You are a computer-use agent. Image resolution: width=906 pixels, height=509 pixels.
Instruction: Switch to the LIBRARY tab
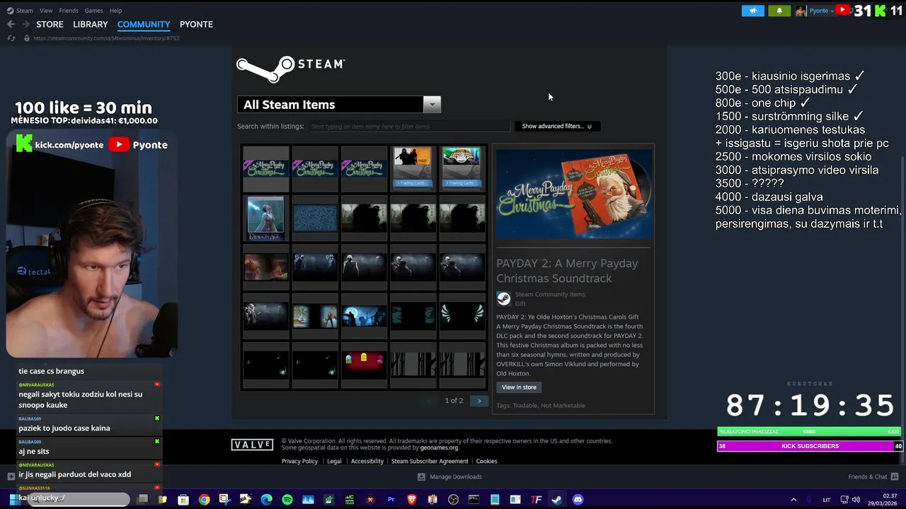tap(91, 24)
